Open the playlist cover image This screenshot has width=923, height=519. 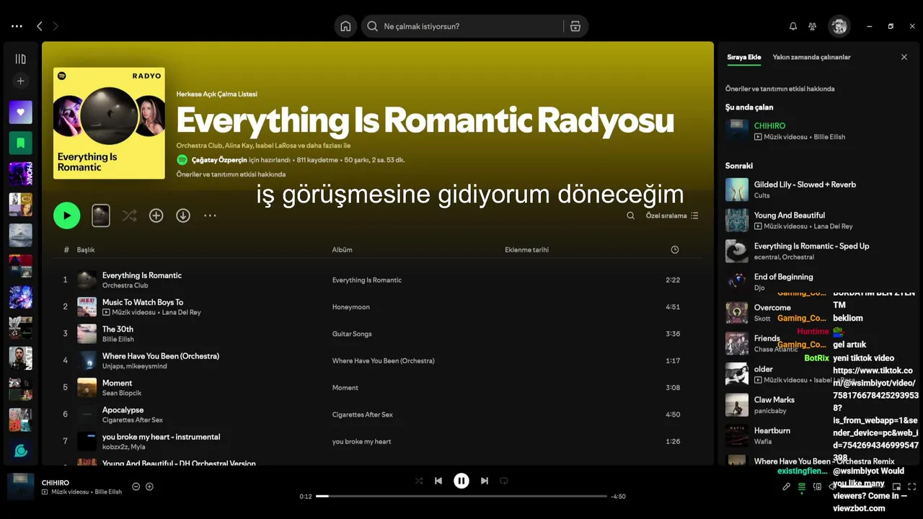click(109, 123)
